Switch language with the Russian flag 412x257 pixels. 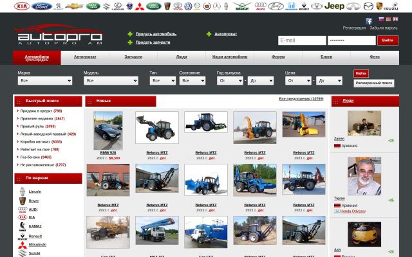381,19
